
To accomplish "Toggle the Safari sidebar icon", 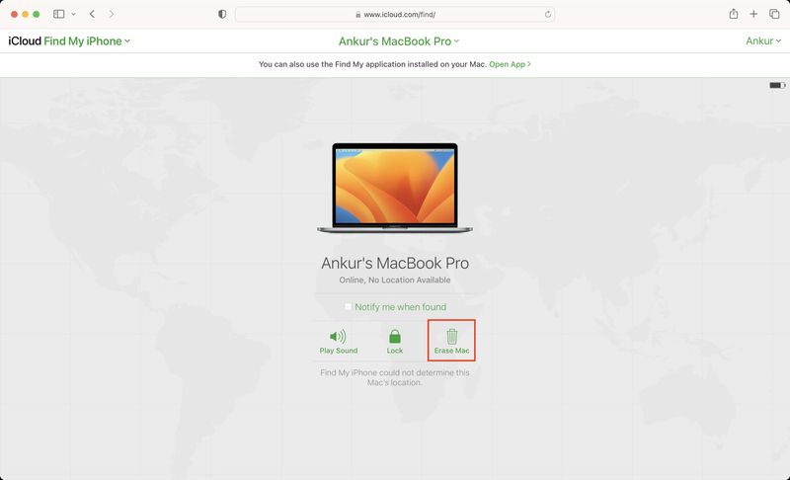I will point(59,14).
